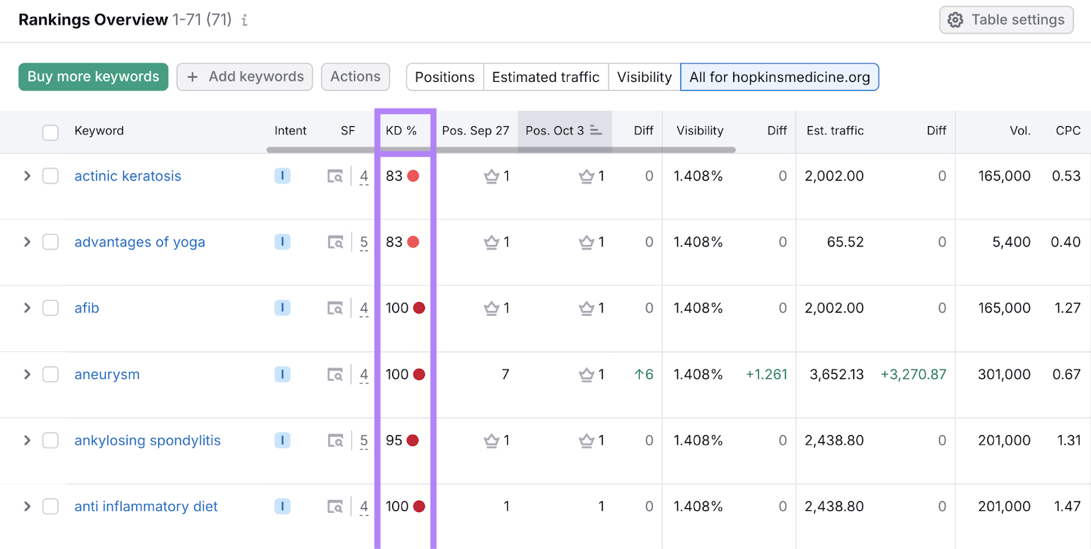The image size is (1091, 549).
Task: Open Table settings gear button
Action: 1006,20
